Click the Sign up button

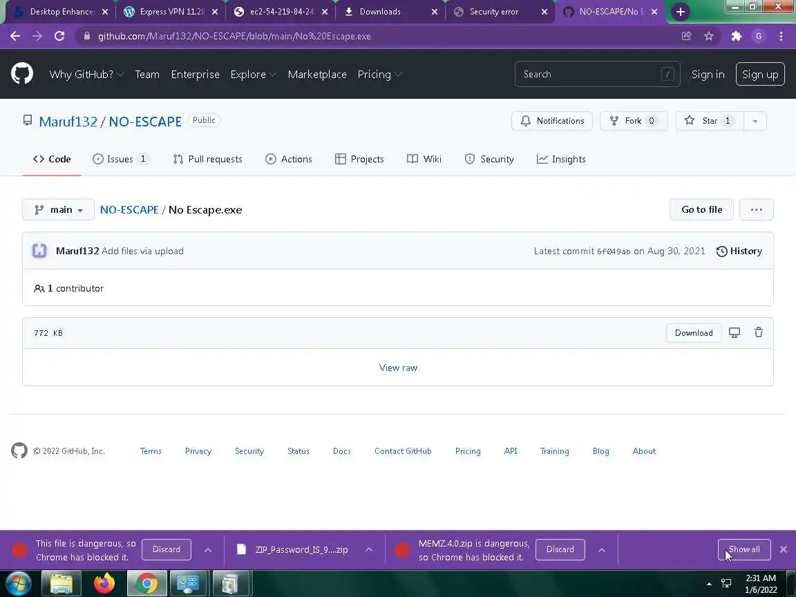[x=760, y=74]
